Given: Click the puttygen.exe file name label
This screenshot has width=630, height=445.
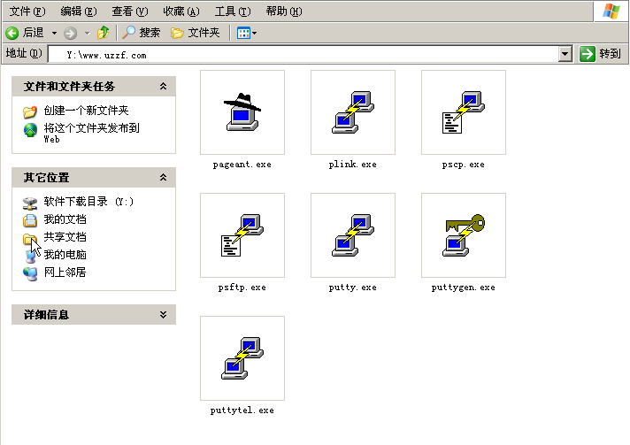Looking at the screenshot, I should pos(464,288).
